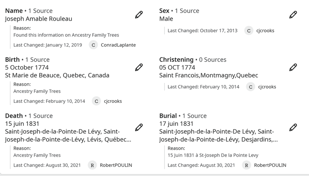Click the Christening 0 Sources heading
This screenshot has width=309, height=176.
click(x=193, y=59)
